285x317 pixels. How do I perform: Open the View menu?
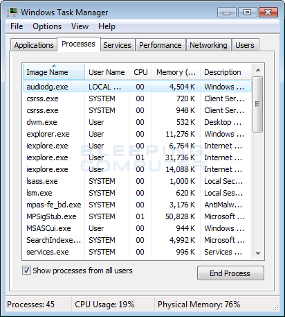coord(80,26)
